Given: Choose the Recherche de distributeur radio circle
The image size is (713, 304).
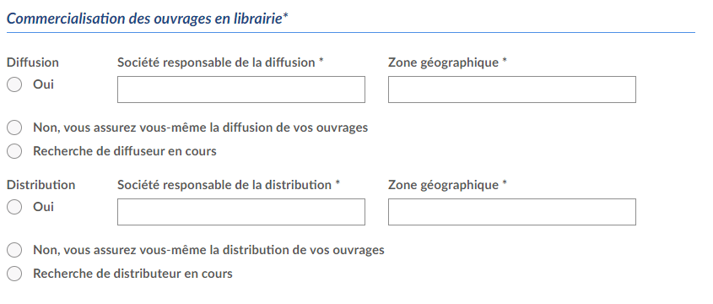Looking at the screenshot, I should (14, 274).
